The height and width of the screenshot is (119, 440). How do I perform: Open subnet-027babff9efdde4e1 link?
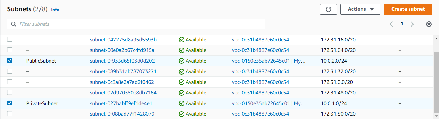[121, 103]
